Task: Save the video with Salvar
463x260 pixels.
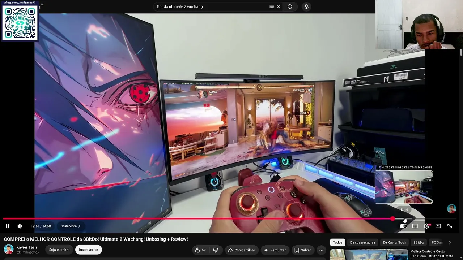Action: coord(302,250)
